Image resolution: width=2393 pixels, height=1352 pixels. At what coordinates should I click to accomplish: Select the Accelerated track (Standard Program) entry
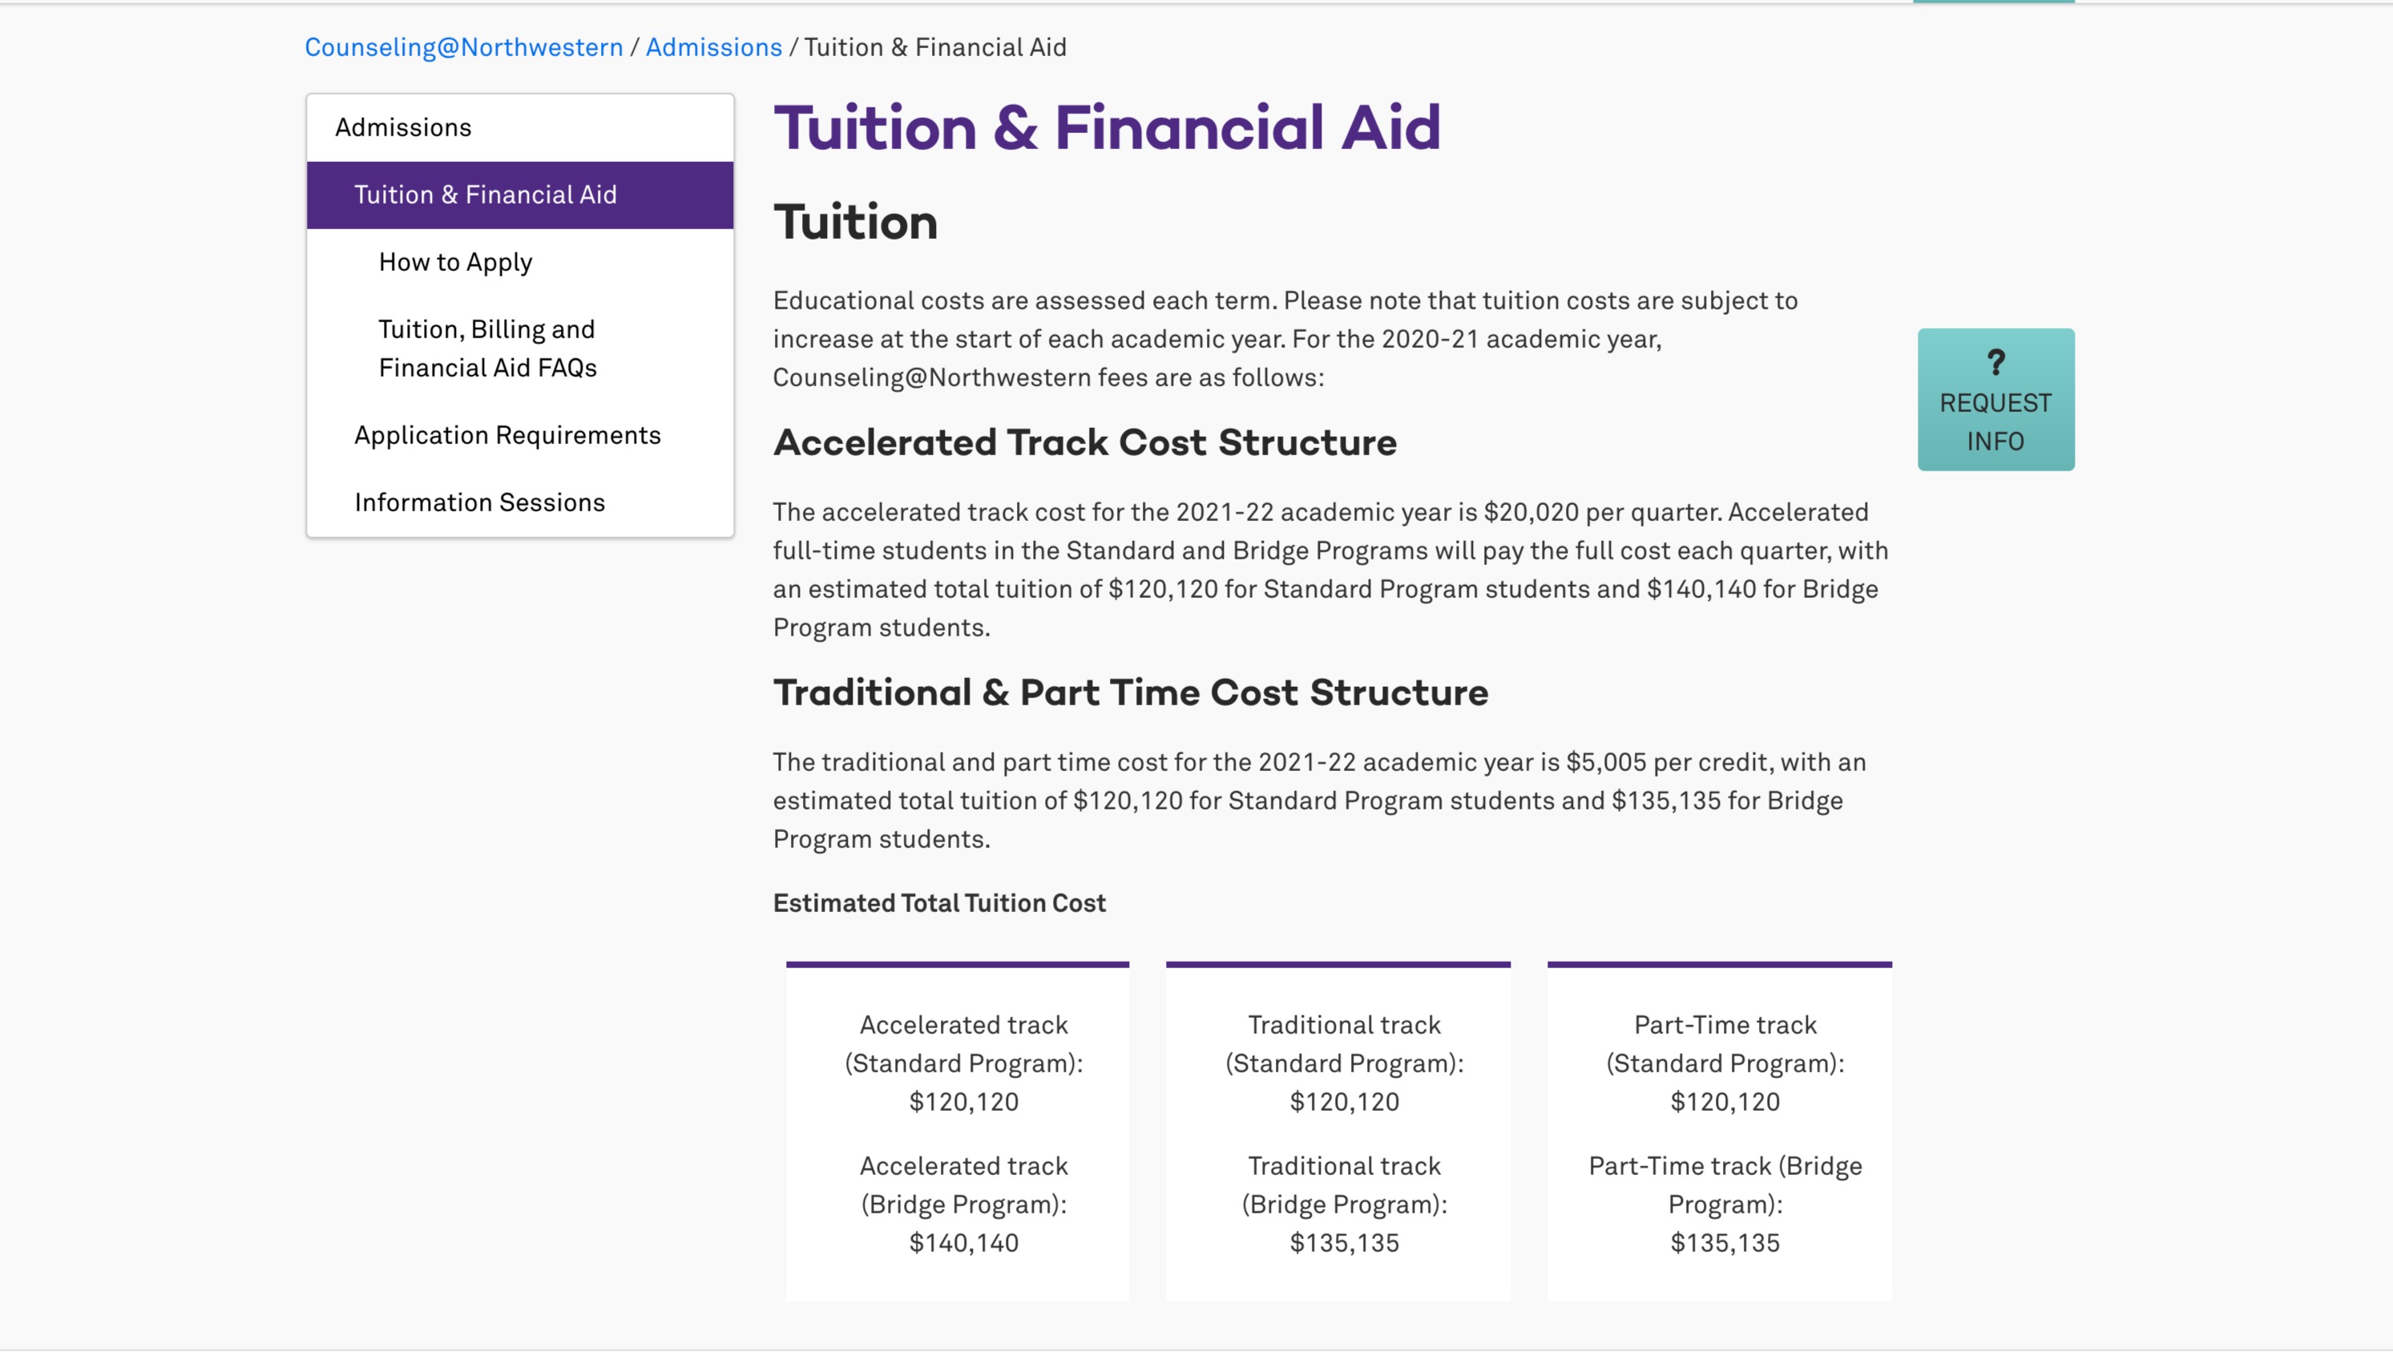[963, 1063]
